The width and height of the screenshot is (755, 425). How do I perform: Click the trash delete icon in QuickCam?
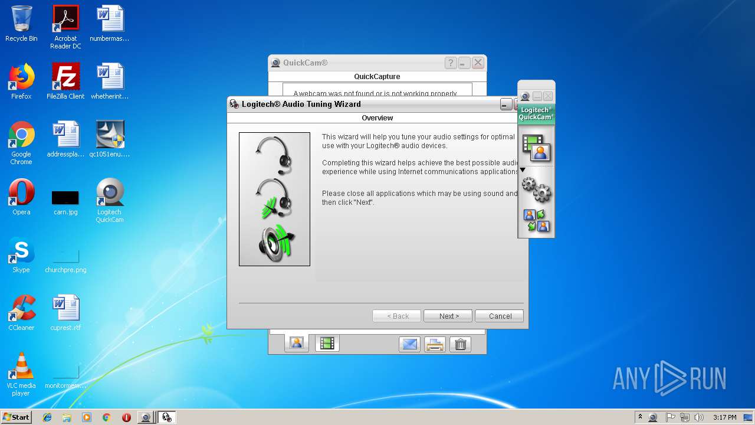click(461, 345)
